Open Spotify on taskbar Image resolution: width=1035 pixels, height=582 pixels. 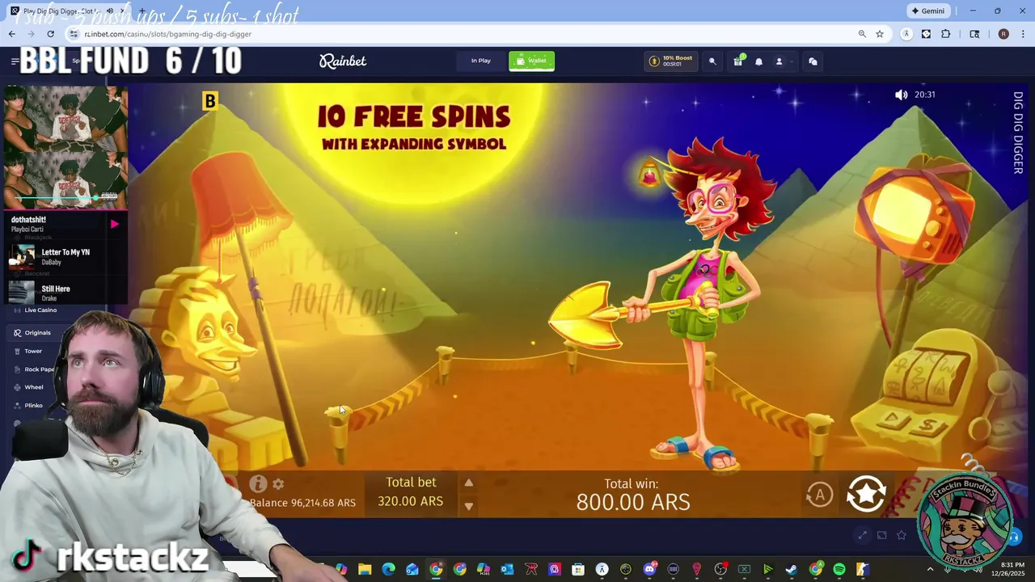(x=839, y=570)
